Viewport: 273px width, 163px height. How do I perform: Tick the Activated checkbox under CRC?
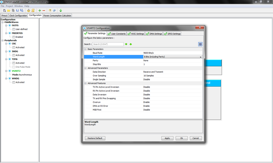14,48
